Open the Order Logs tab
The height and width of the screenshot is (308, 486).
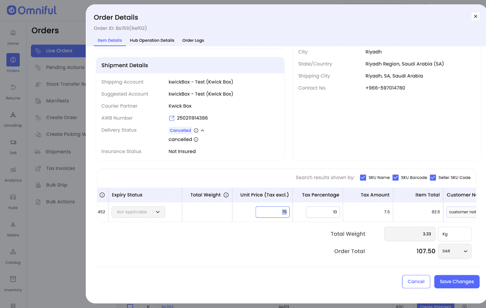pos(193,40)
